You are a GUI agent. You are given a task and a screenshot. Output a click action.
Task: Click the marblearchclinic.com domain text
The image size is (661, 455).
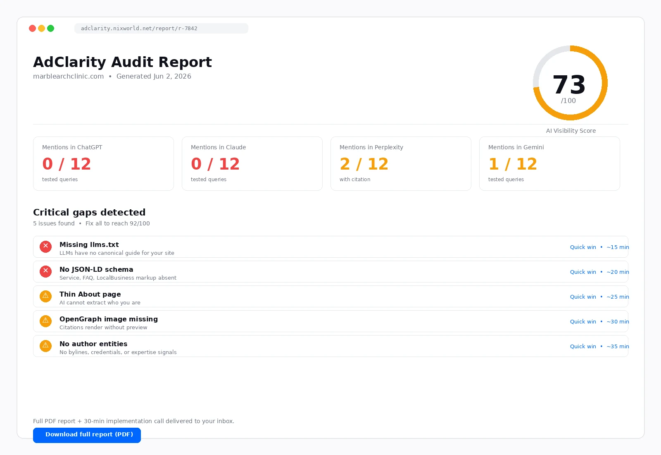(69, 76)
